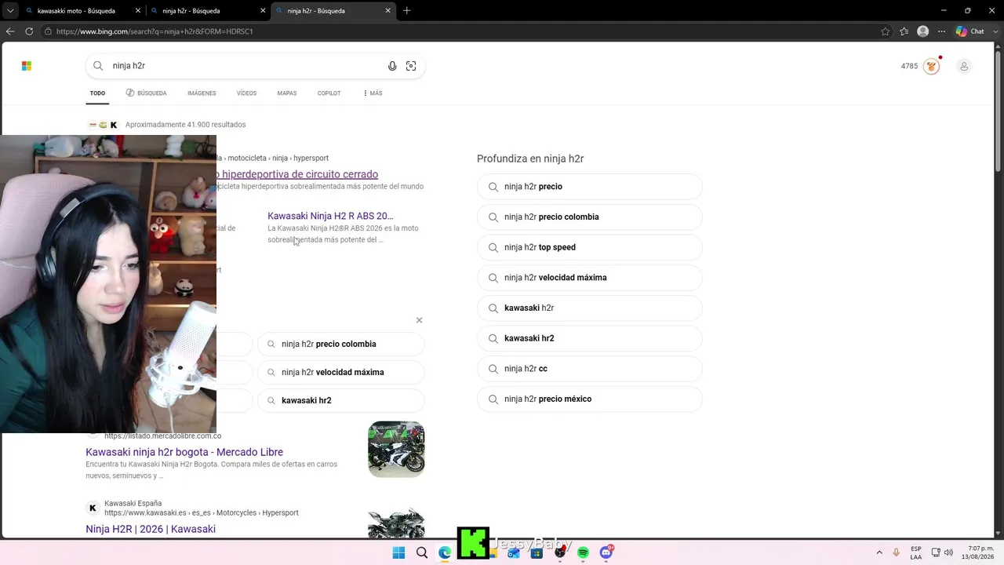Open Spotify from the taskbar
Screen dimensions: 1004x565
point(583,552)
